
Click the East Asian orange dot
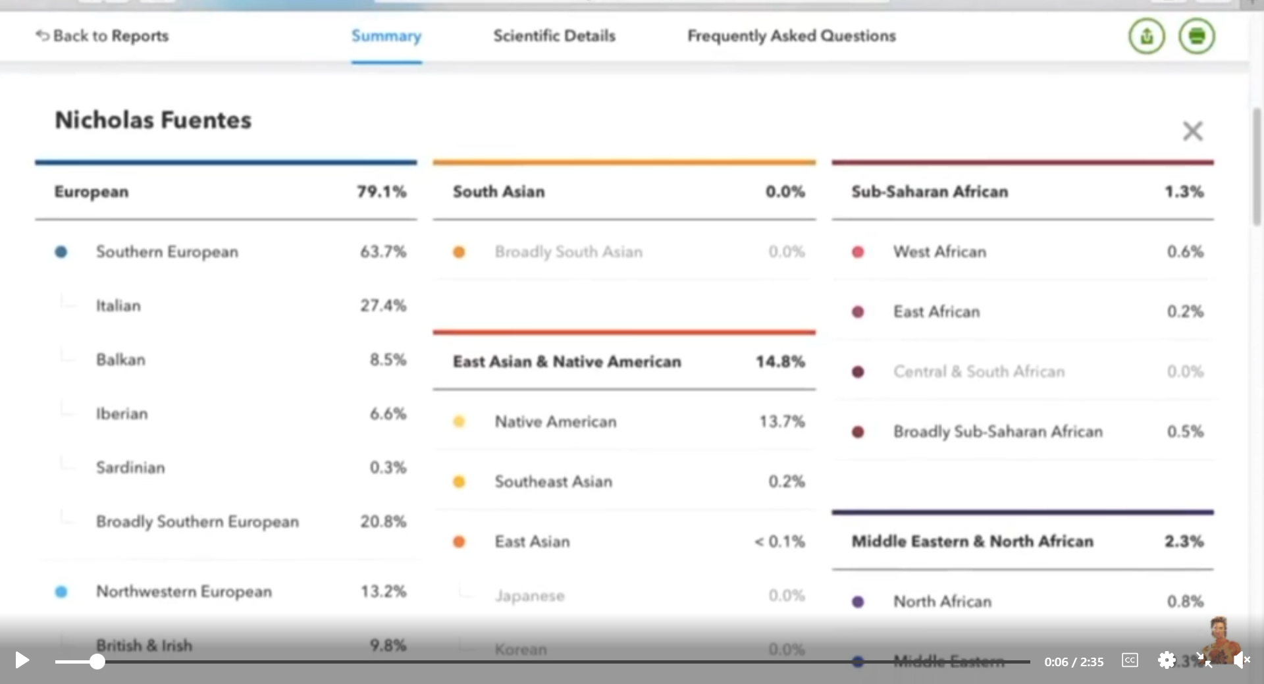[459, 541]
